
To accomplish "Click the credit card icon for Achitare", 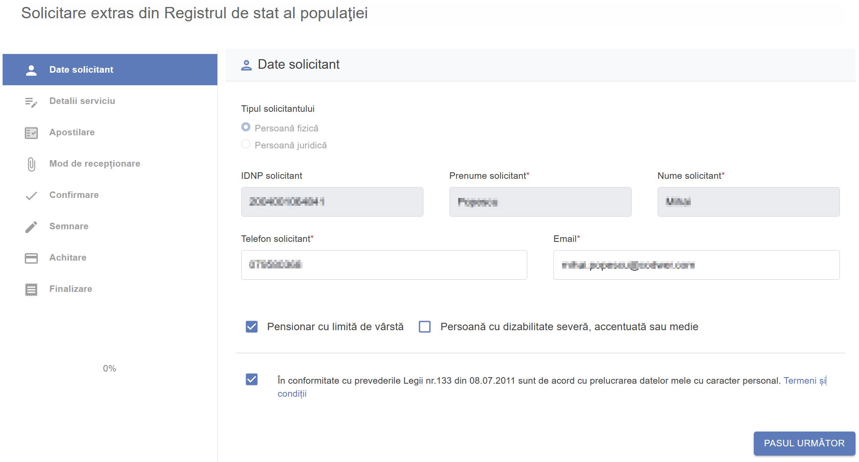I will [x=31, y=258].
